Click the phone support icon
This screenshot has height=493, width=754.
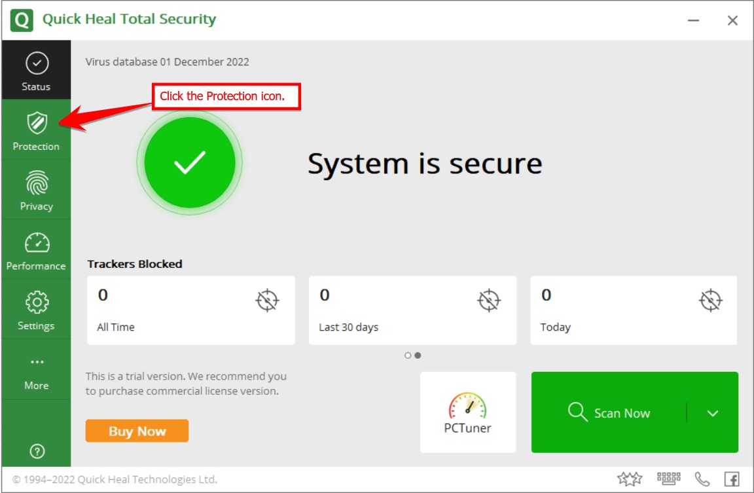[x=702, y=479]
